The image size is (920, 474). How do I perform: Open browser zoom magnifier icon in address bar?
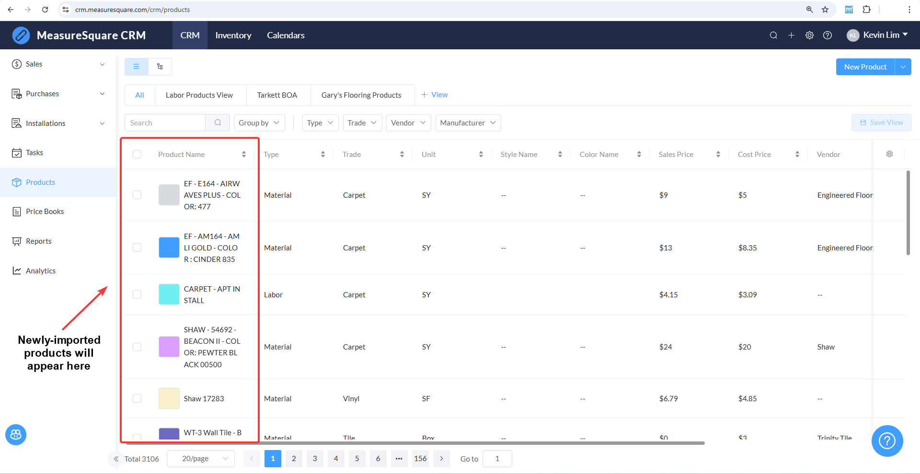pyautogui.click(x=809, y=10)
